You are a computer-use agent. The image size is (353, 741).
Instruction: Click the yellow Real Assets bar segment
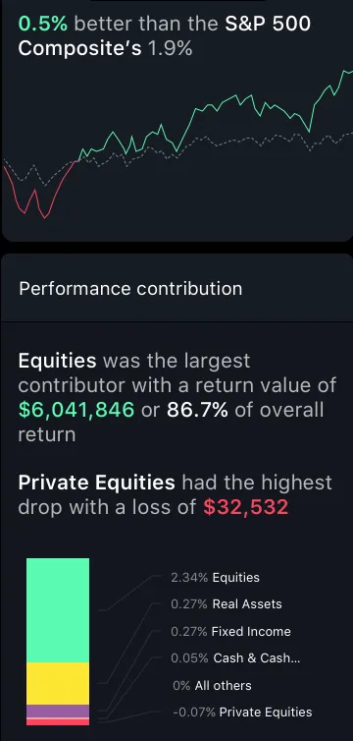(x=58, y=683)
